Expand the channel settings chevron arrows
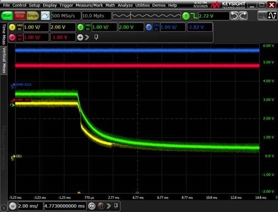Image resolution: width=278 pixels, height=212 pixels. 87,37
